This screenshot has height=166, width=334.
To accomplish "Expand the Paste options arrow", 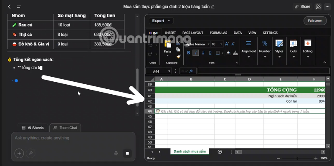I will [167, 56].
